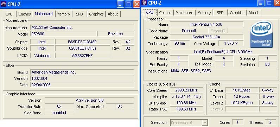This screenshot has width=280, height=127.
Task: Click L1 Data 16 KBytes cache value
Action: 242,90
